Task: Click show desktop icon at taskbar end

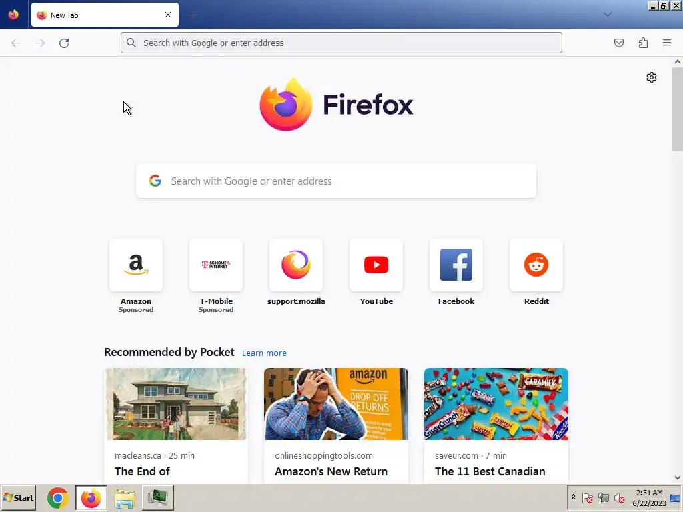Action: point(675,497)
